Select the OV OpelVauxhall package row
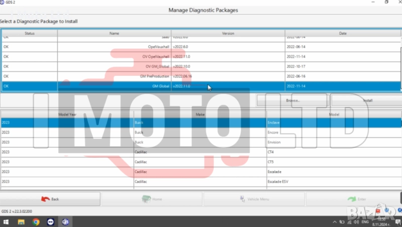Viewport: 402px width, 227px height. [201, 57]
